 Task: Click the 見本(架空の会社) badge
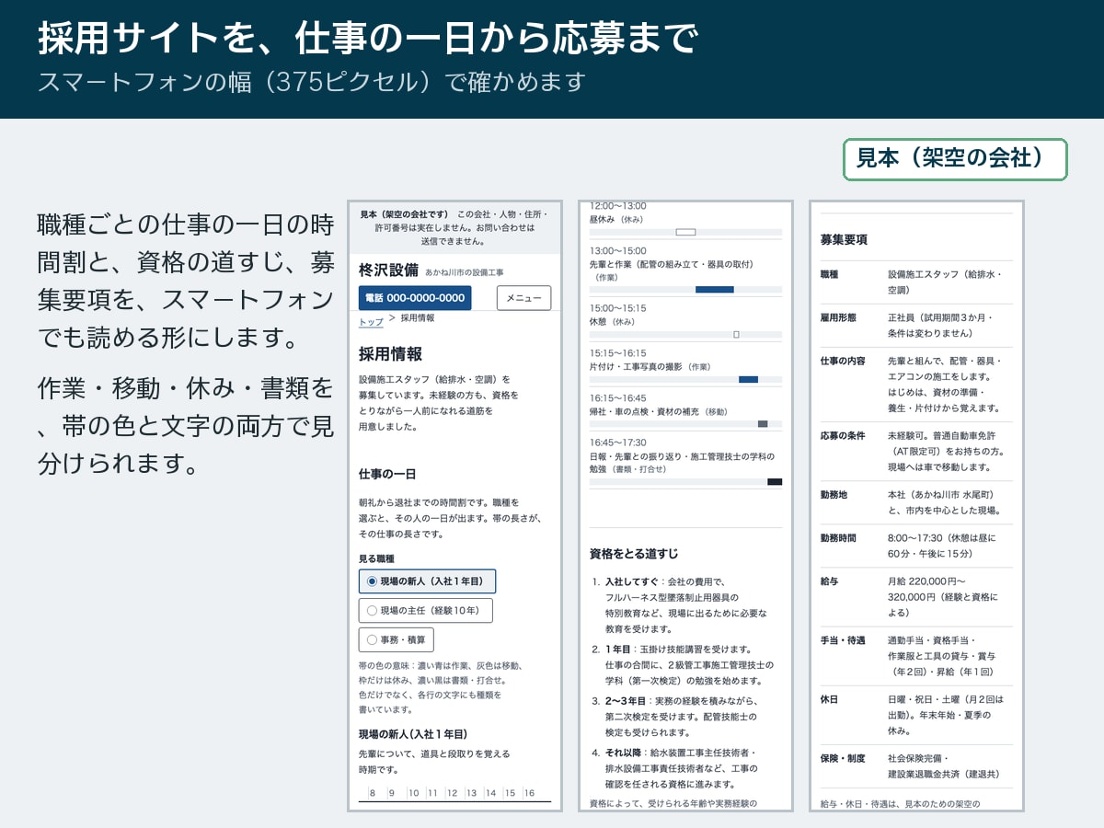tap(955, 159)
